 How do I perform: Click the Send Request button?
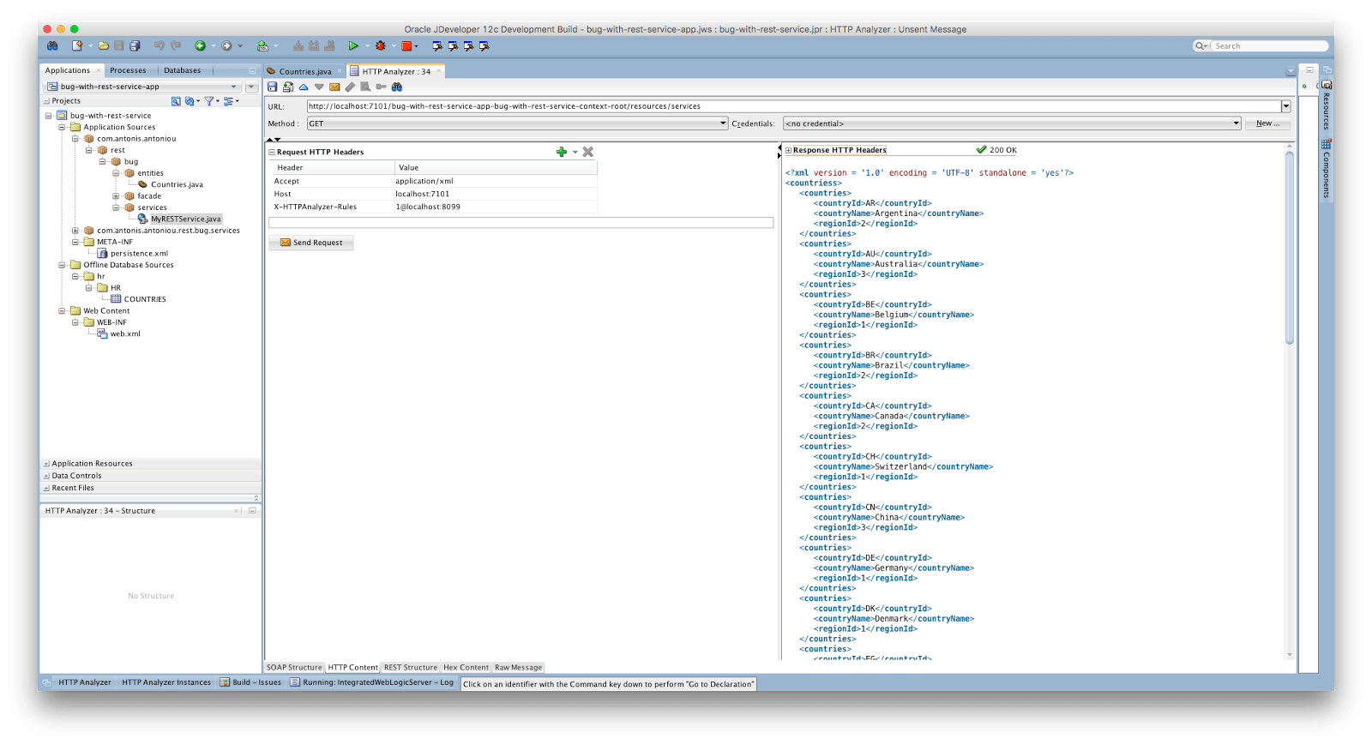tap(311, 243)
